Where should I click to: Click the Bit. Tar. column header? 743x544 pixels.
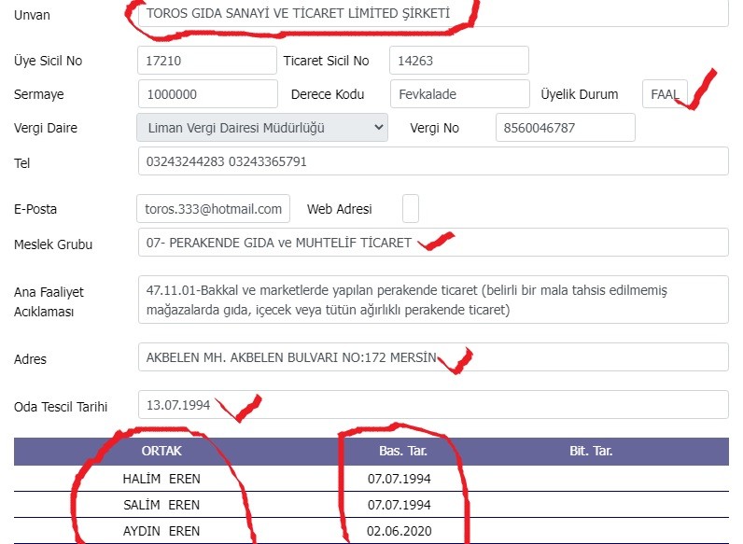(591, 451)
